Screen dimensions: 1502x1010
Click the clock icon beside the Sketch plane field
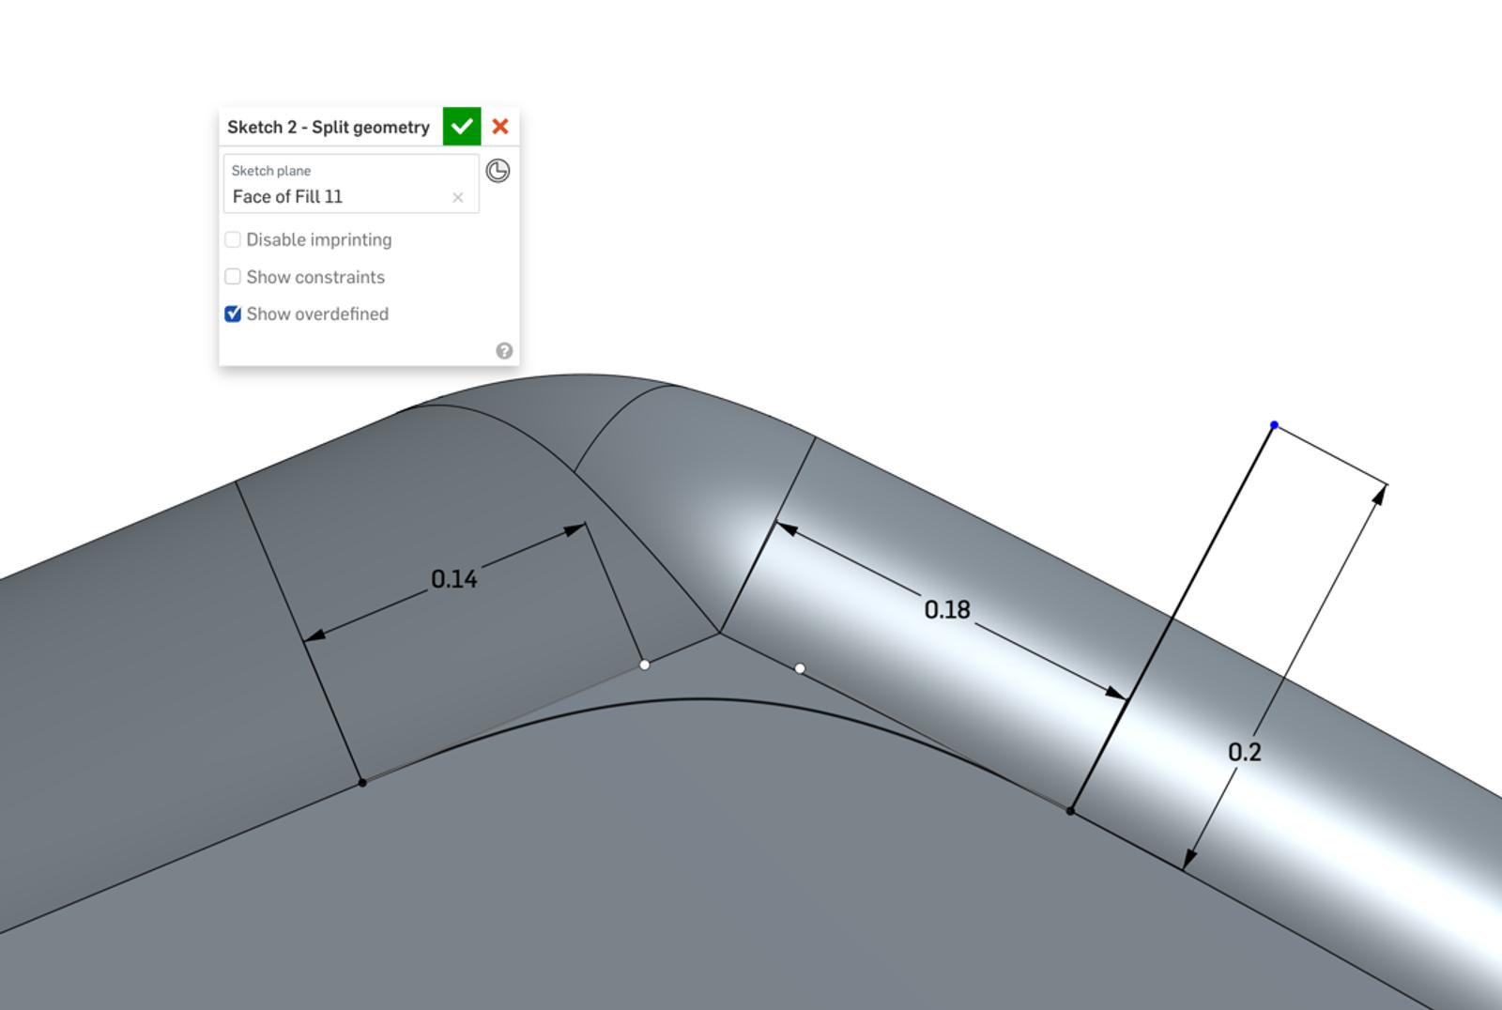[x=498, y=171]
